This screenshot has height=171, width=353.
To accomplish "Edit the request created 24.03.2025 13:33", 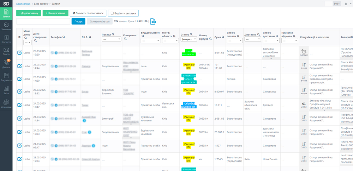I will [19, 132].
